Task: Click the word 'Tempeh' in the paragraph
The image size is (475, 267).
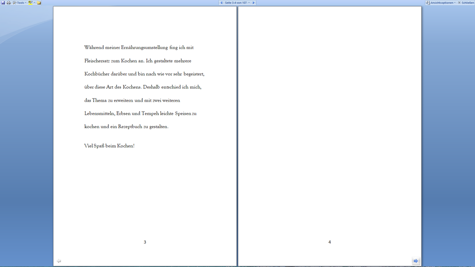Action: [x=150, y=114]
